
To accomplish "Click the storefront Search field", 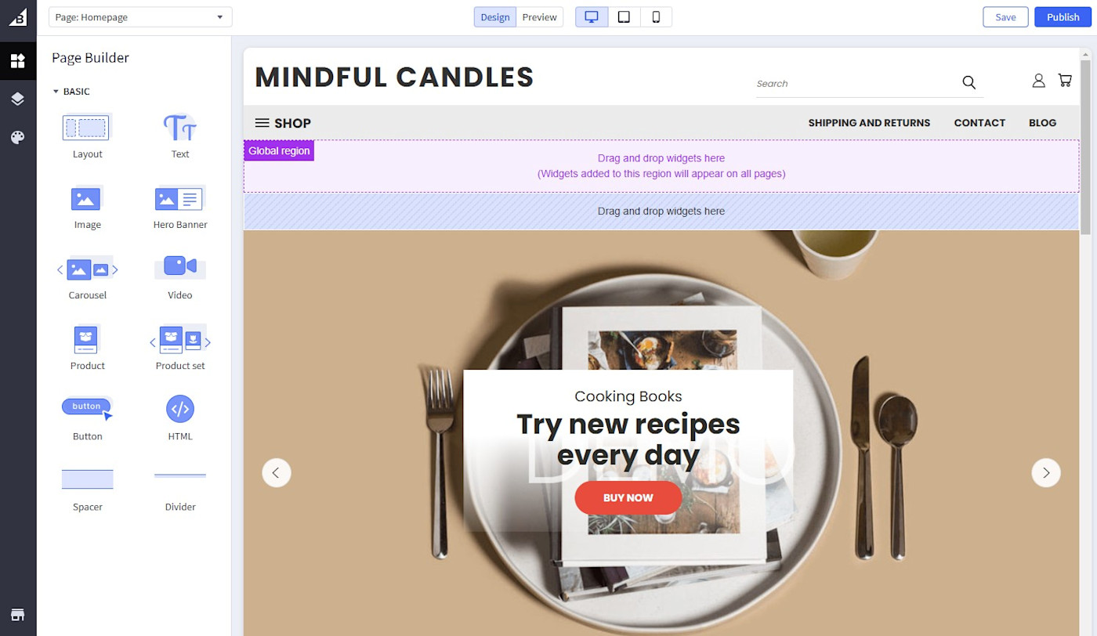I will [857, 83].
